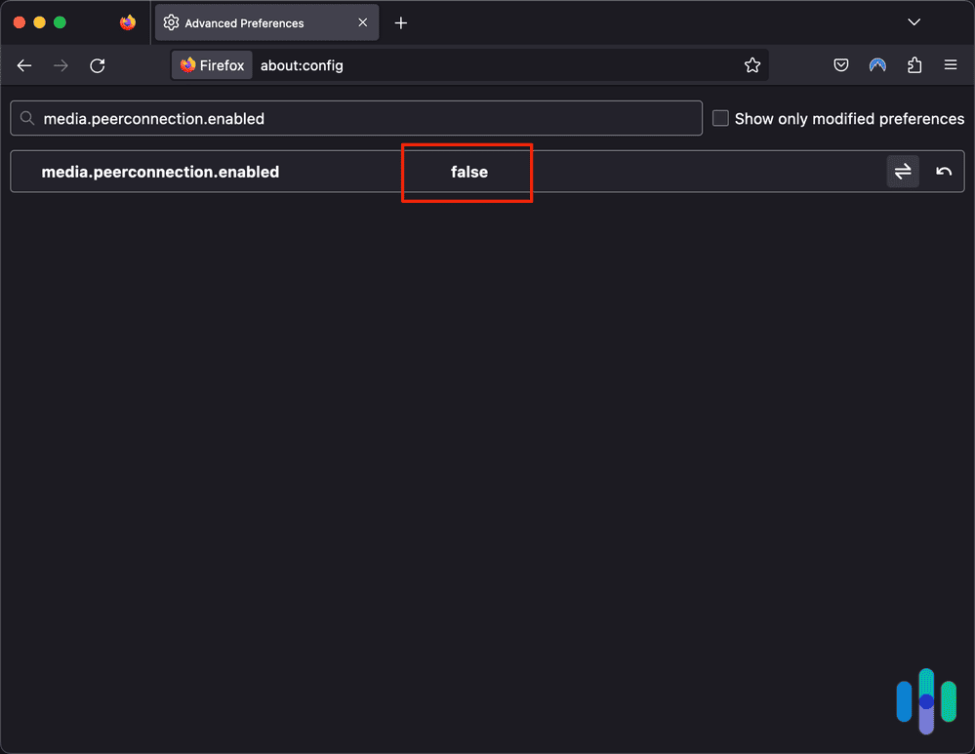Bookmark this page with the star icon
The width and height of the screenshot is (975, 754).
coord(752,64)
